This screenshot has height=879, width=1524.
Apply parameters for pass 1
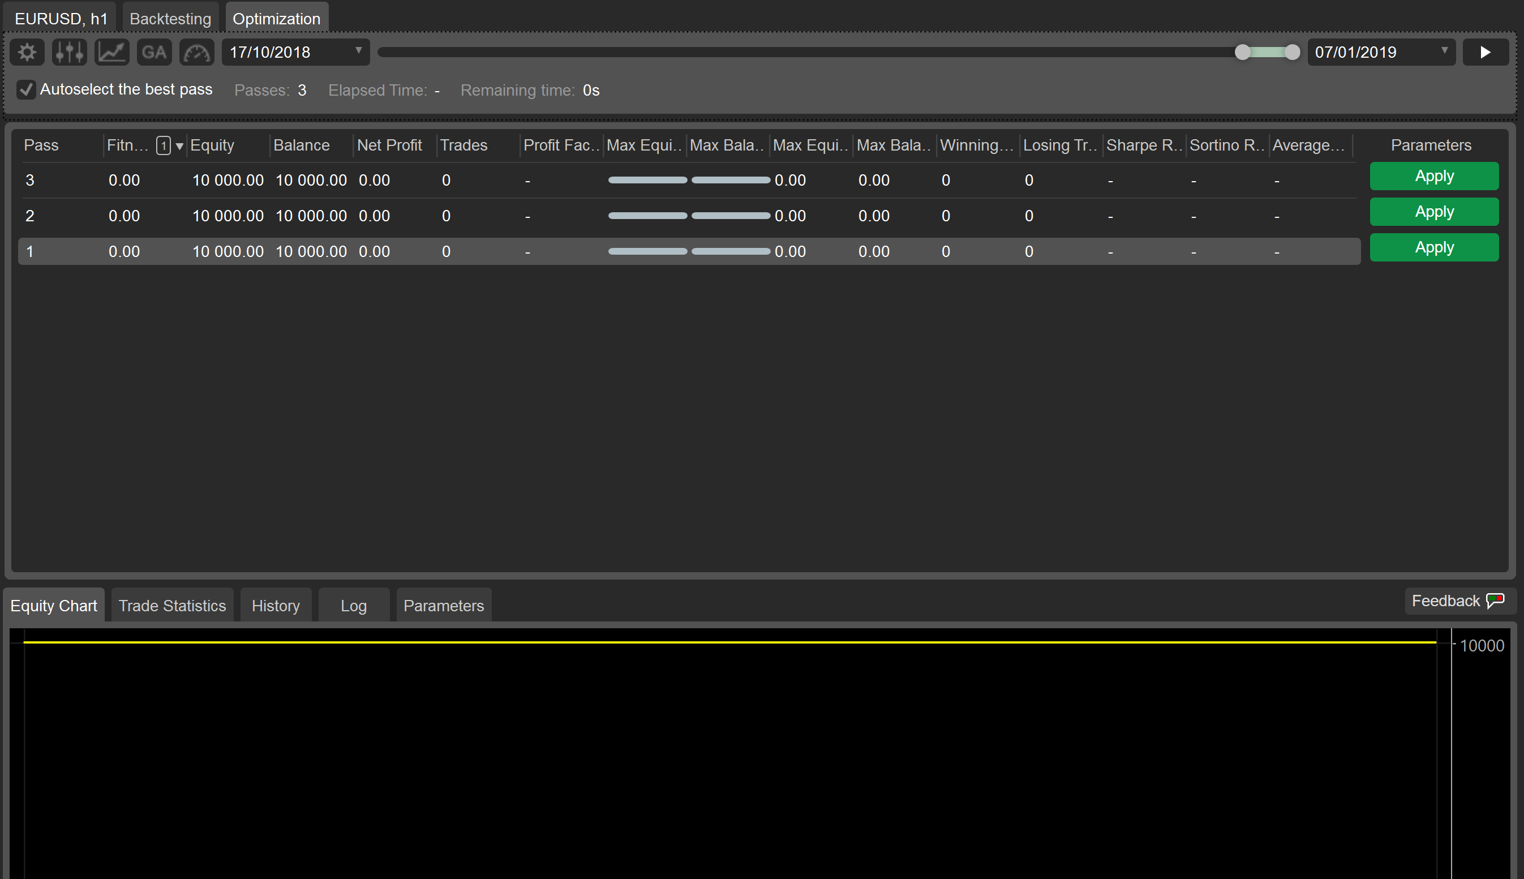coord(1434,247)
